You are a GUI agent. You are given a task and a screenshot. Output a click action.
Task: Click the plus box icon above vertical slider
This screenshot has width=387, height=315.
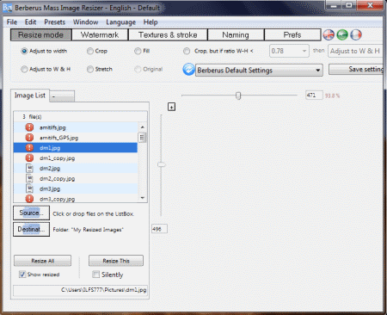click(171, 107)
